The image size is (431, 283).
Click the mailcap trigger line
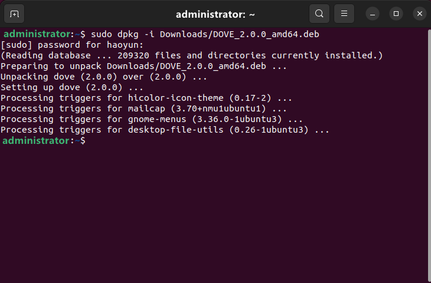(143, 108)
